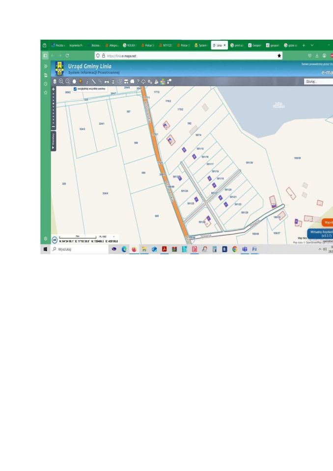Choose the object info tool
Screen dimensions: 333x471
[x=87, y=81]
